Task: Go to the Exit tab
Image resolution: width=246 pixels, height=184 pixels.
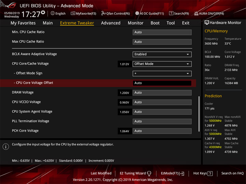Action: pyautogui.click(x=186, y=23)
